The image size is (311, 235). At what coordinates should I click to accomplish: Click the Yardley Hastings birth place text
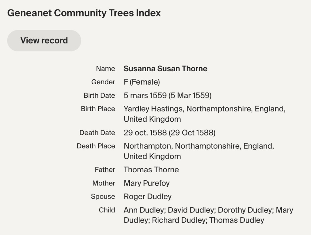(204, 109)
